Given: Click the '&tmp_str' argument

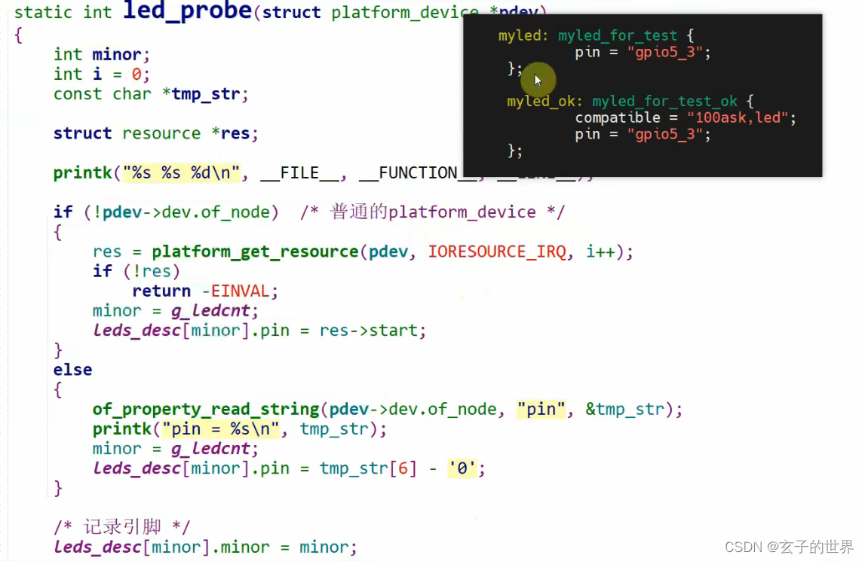Looking at the screenshot, I should point(625,410).
